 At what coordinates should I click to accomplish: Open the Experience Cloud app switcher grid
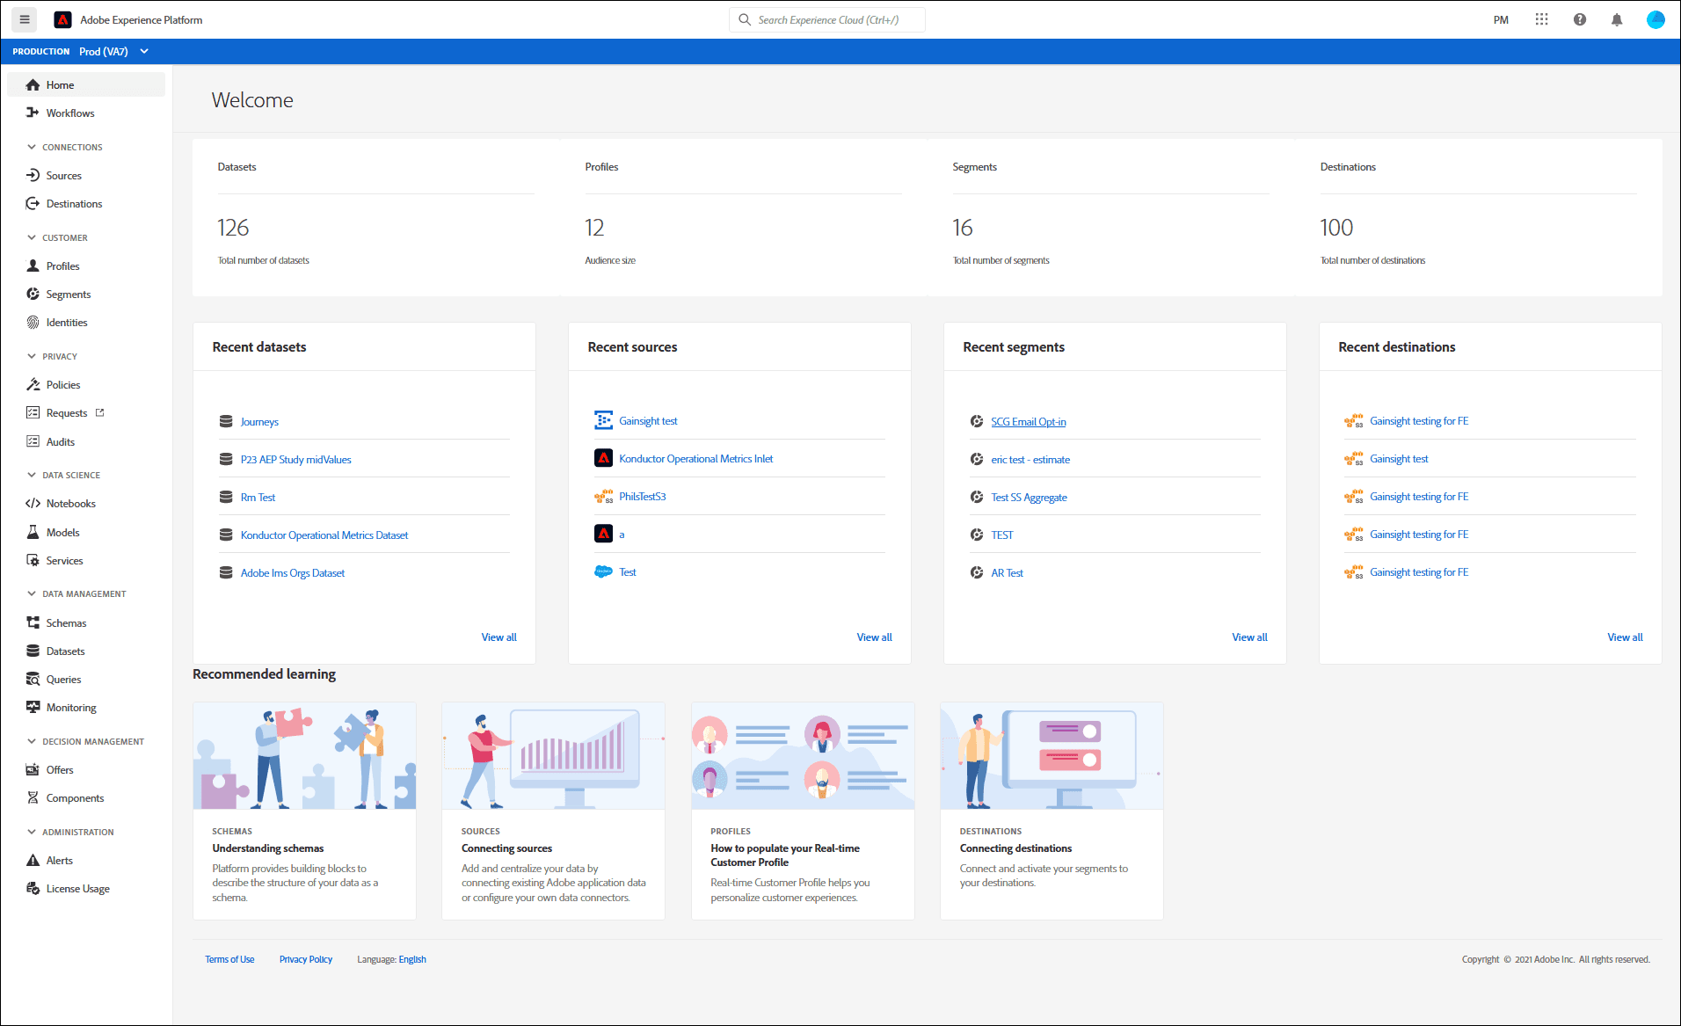1542,19
